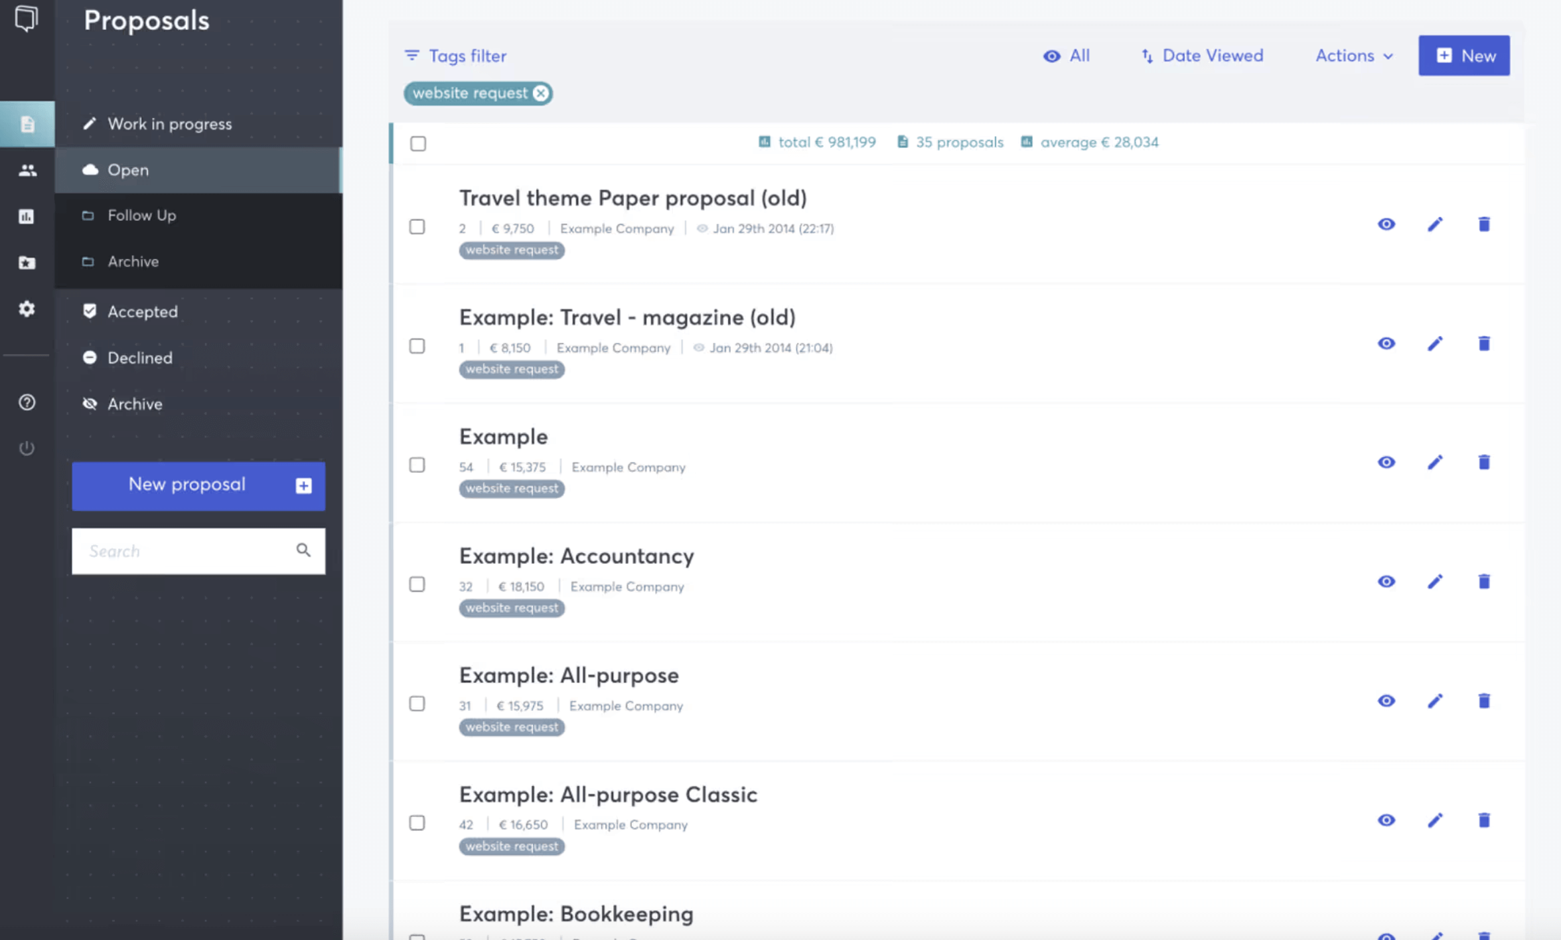This screenshot has height=940, width=1561.
Task: Delete the Example: Accountancy proposal
Action: point(1484,582)
